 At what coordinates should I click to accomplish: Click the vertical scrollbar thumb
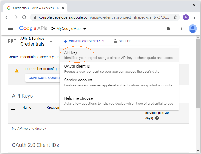(198, 74)
